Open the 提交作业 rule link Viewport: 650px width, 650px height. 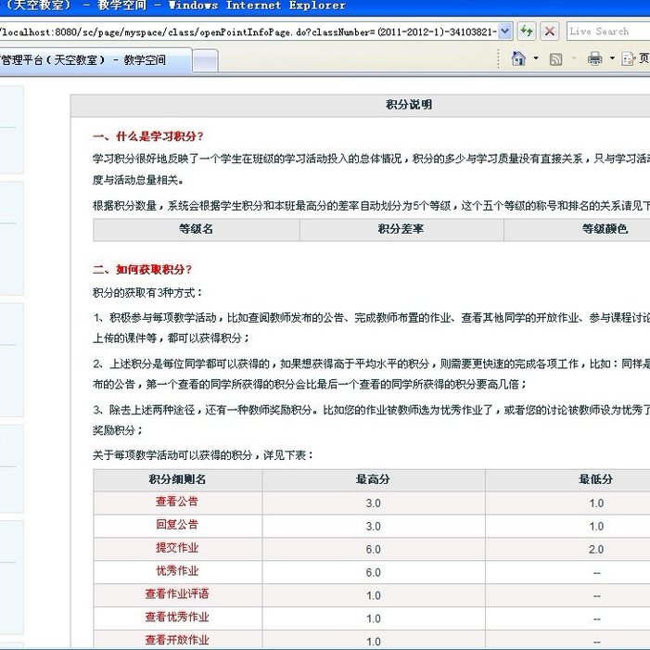point(177,548)
